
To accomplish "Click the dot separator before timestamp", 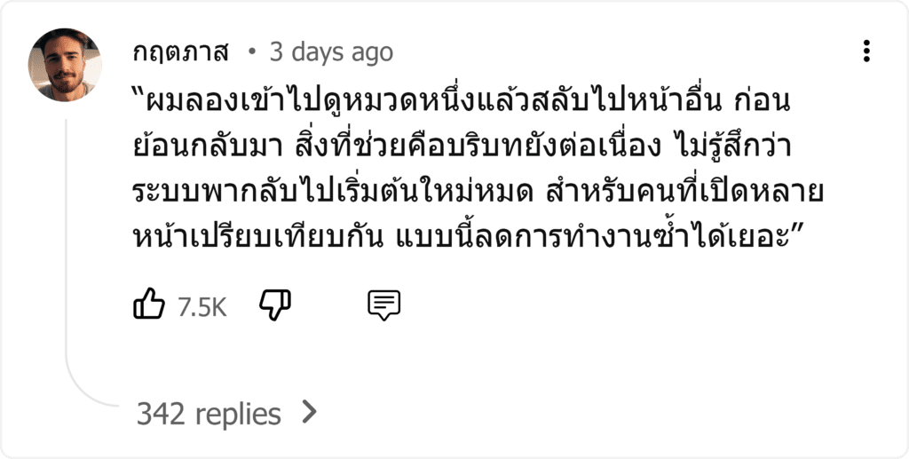I will [x=251, y=52].
